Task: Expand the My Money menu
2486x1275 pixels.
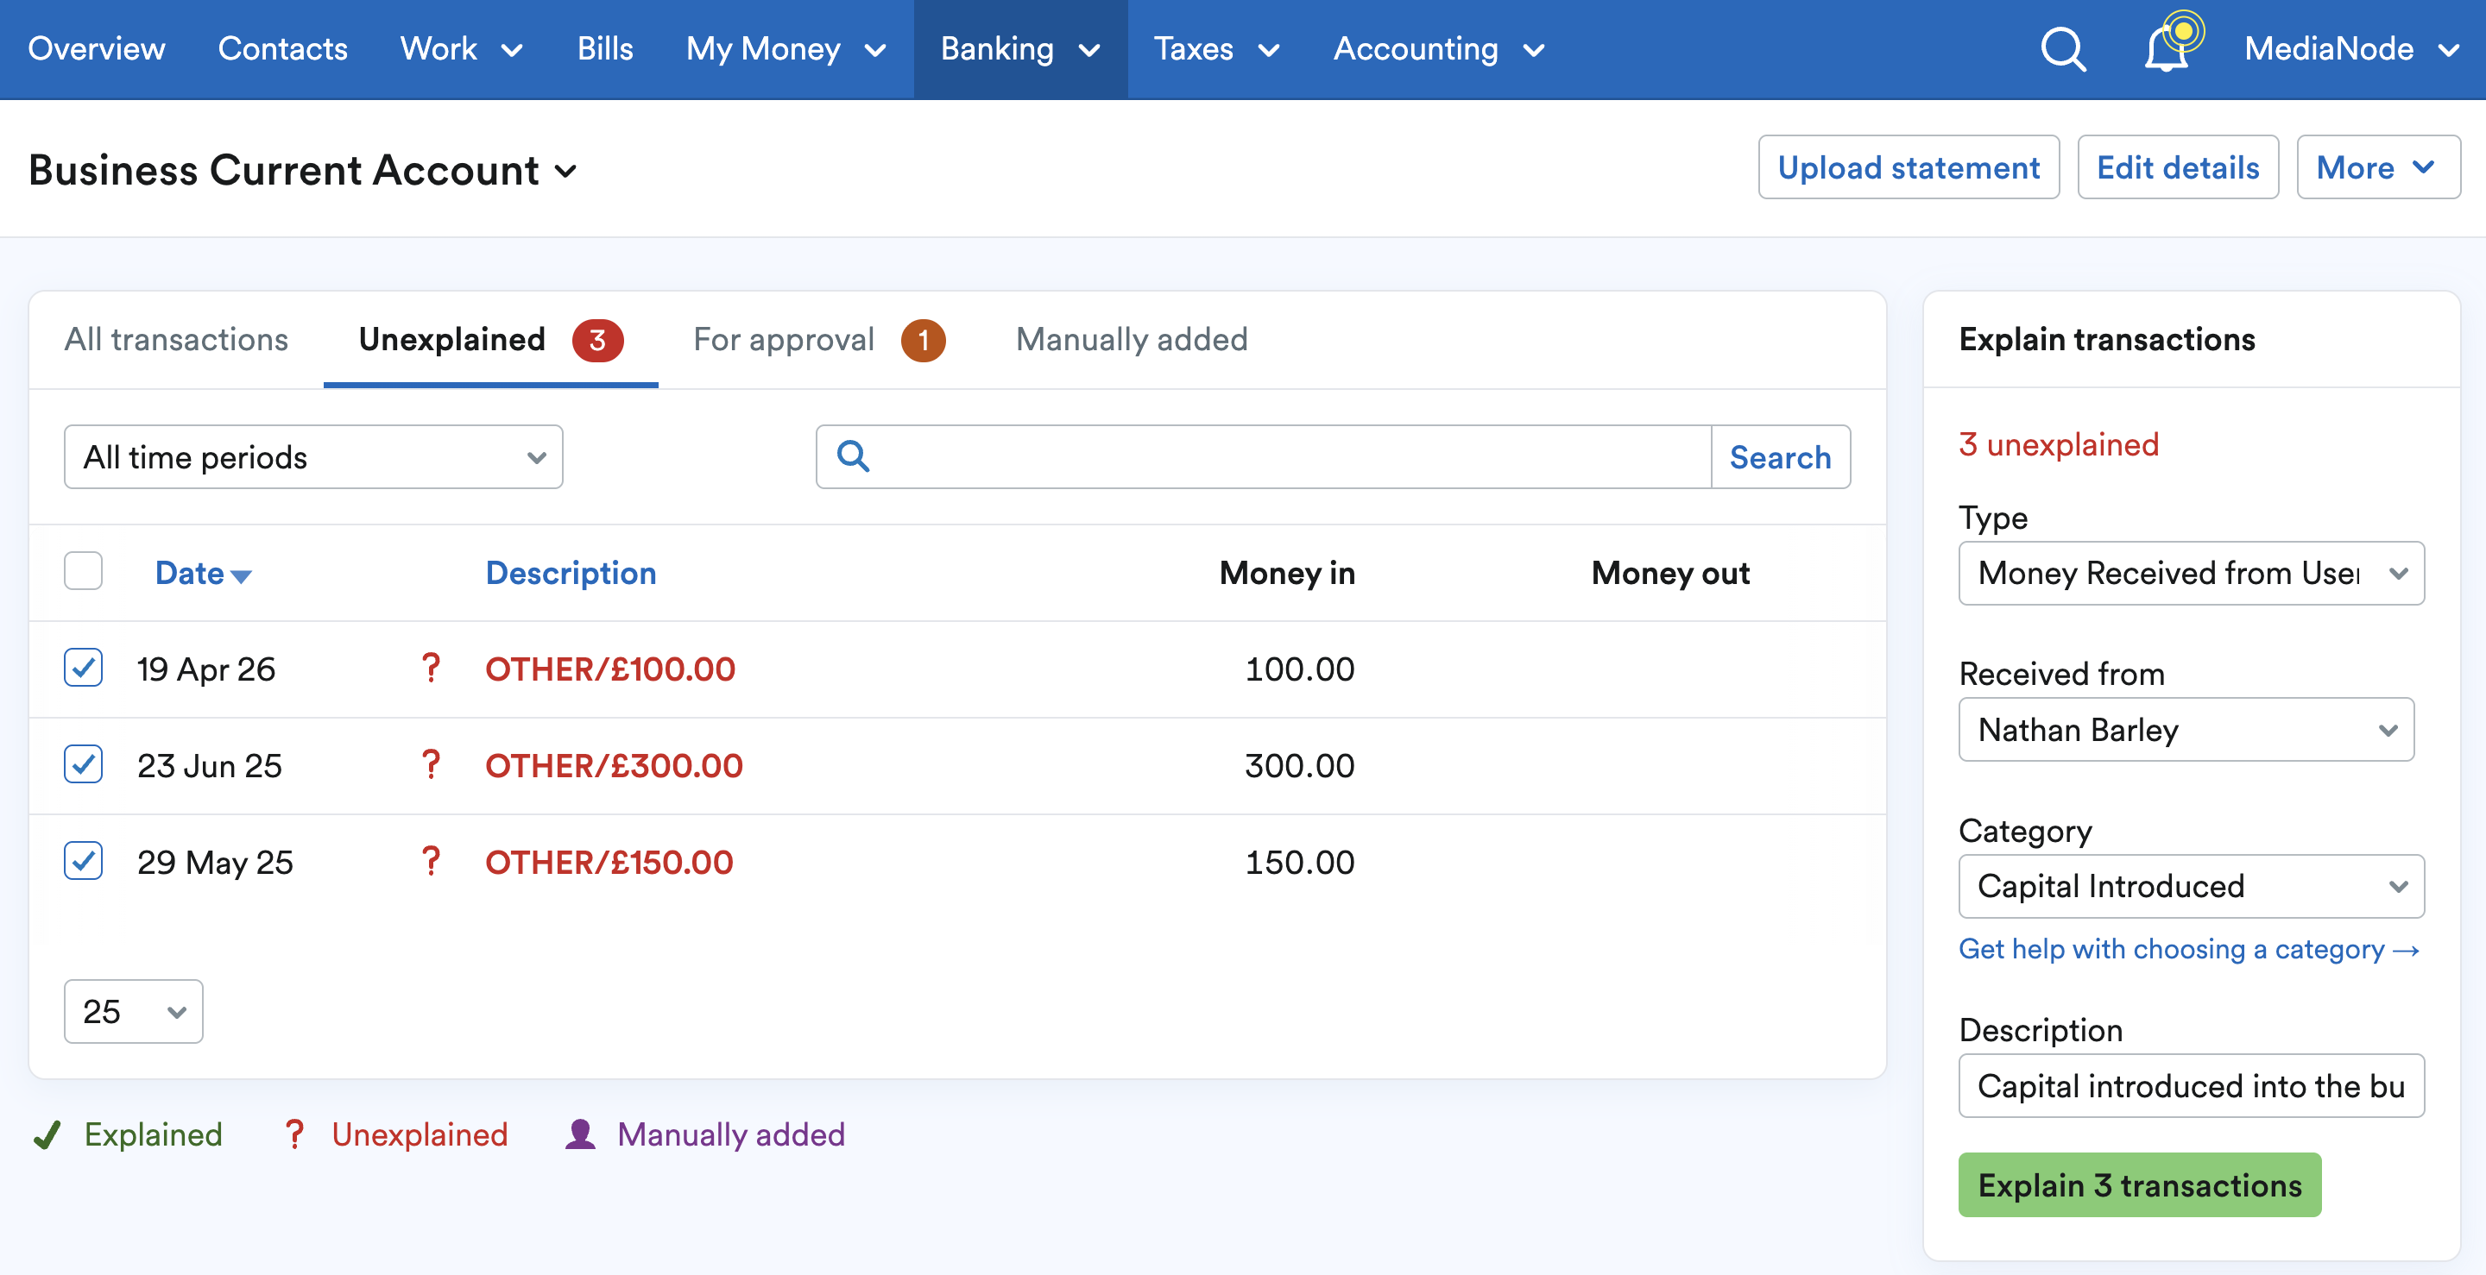Action: click(786, 49)
